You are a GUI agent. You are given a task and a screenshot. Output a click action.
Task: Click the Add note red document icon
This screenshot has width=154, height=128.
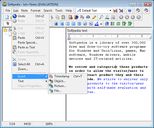click(x=70, y=17)
